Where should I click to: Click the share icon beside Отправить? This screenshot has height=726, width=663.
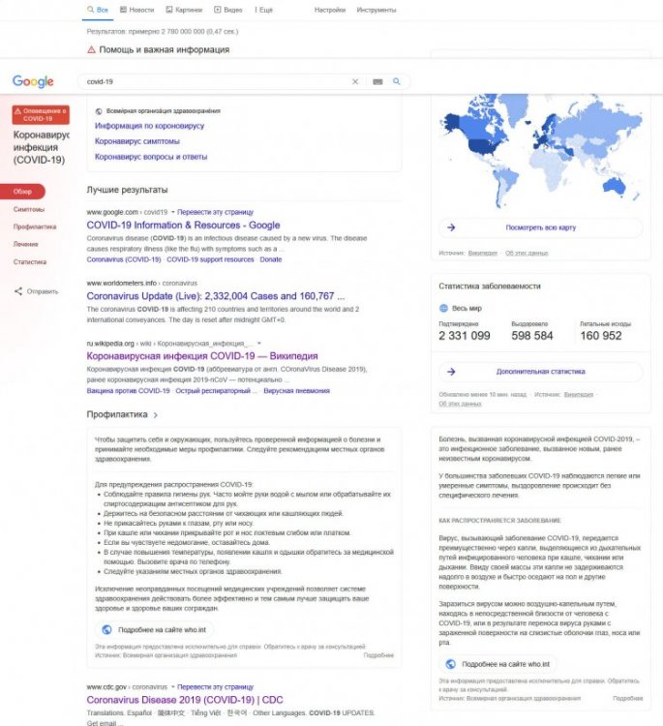click(18, 291)
